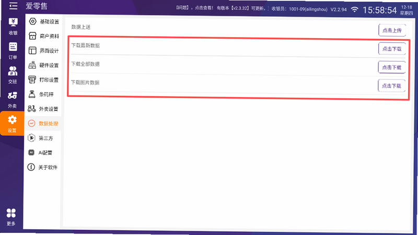Open the 打印设置 menu entry
This screenshot has width=418, height=235.
click(x=43, y=80)
